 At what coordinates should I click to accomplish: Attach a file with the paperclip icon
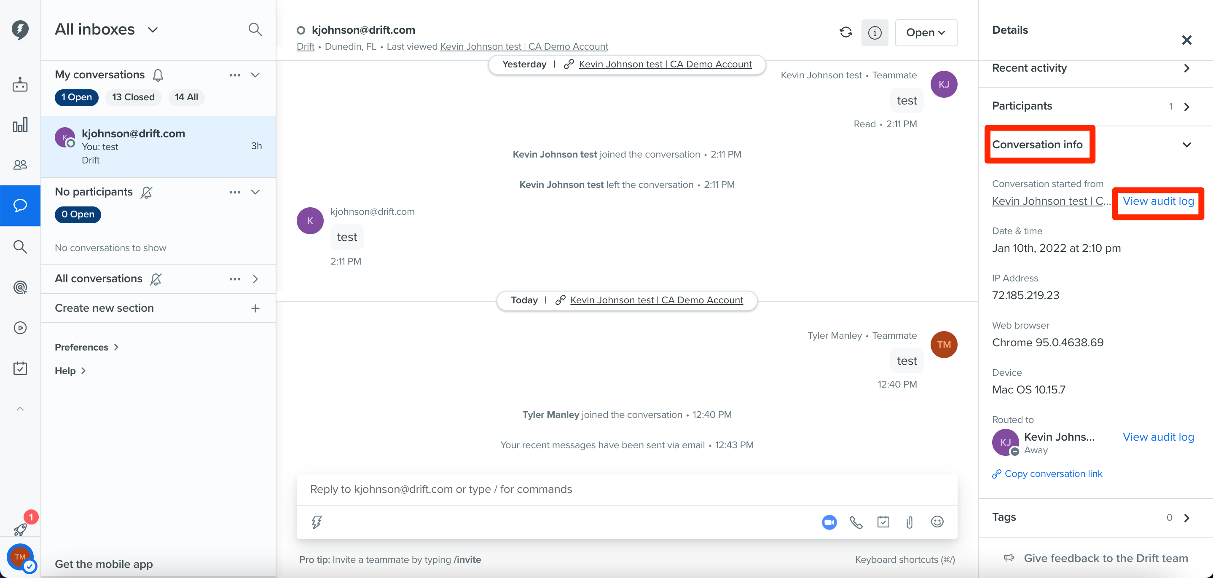coord(909,522)
